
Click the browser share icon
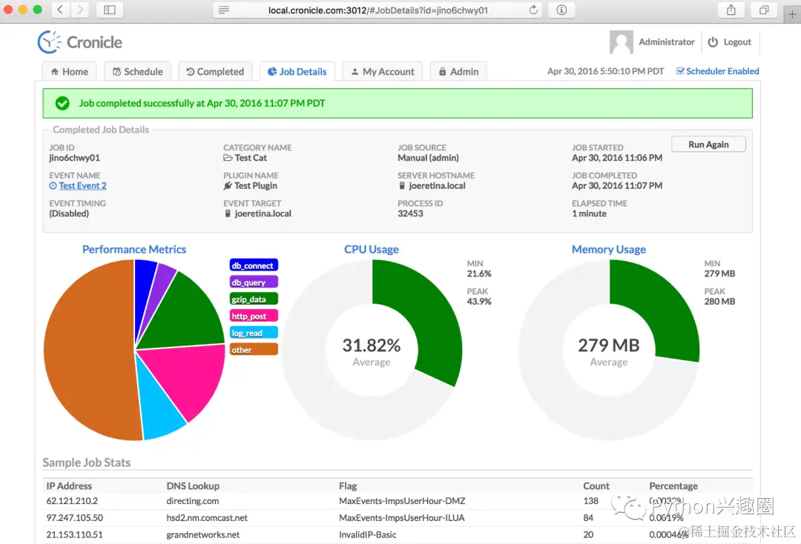click(731, 10)
